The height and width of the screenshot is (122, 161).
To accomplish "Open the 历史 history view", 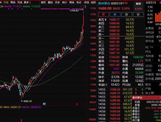I will [57, 2].
